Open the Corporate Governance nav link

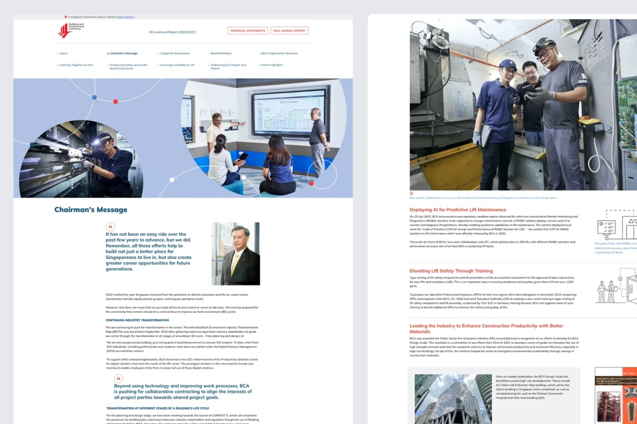click(175, 53)
